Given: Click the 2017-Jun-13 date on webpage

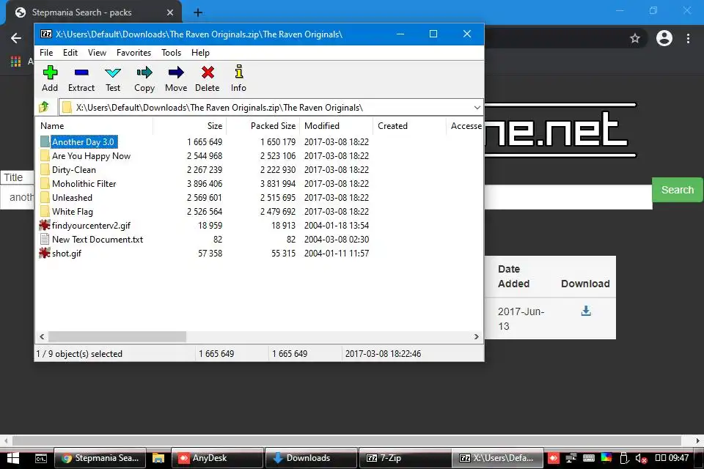Looking at the screenshot, I should tap(521, 319).
